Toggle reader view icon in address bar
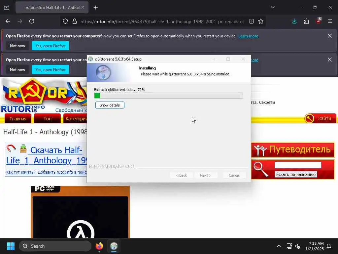This screenshot has width=338, height=254. 251,21
